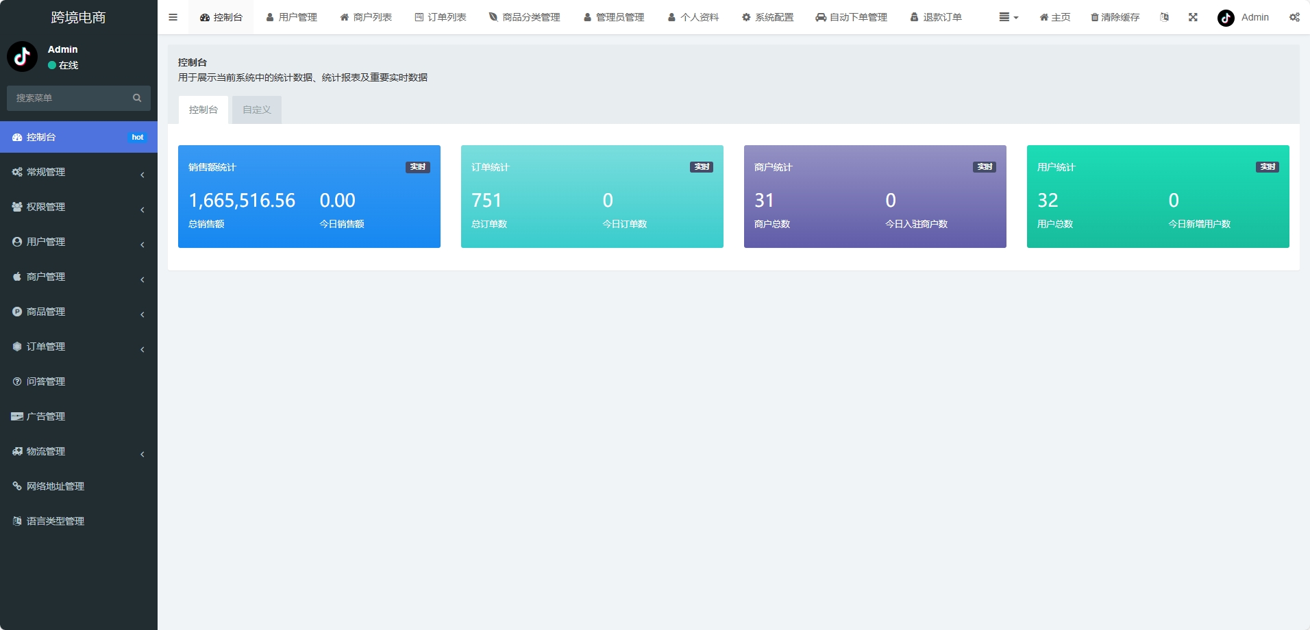Click the gears icon beside 常规管理
Image resolution: width=1310 pixels, height=630 pixels.
[x=17, y=173]
